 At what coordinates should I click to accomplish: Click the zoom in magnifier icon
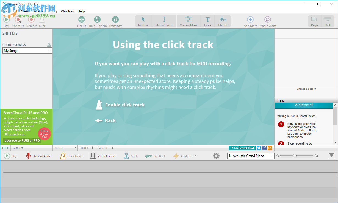[x=317, y=156]
